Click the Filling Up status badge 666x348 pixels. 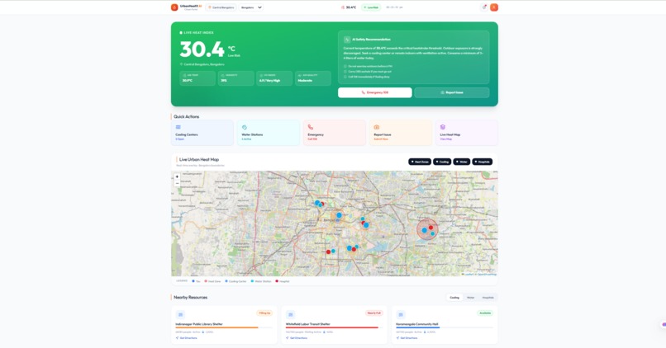[264, 313]
